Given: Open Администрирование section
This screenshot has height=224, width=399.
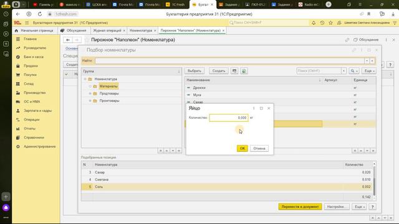Looking at the screenshot, I should click(x=39, y=147).
